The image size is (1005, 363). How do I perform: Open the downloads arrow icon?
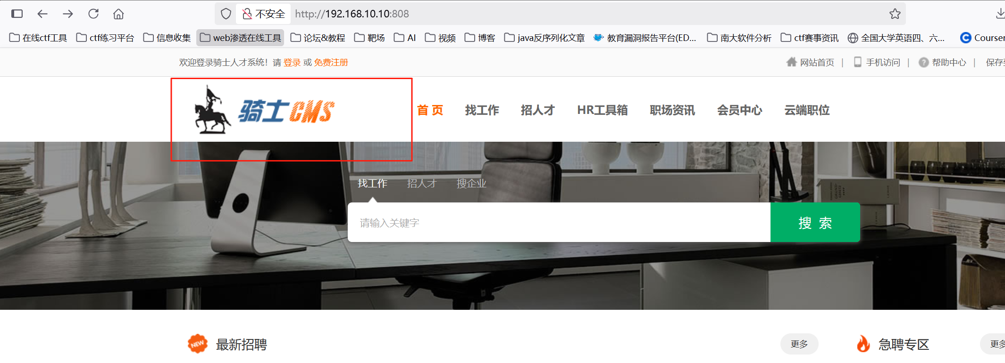pyautogui.click(x=1000, y=14)
